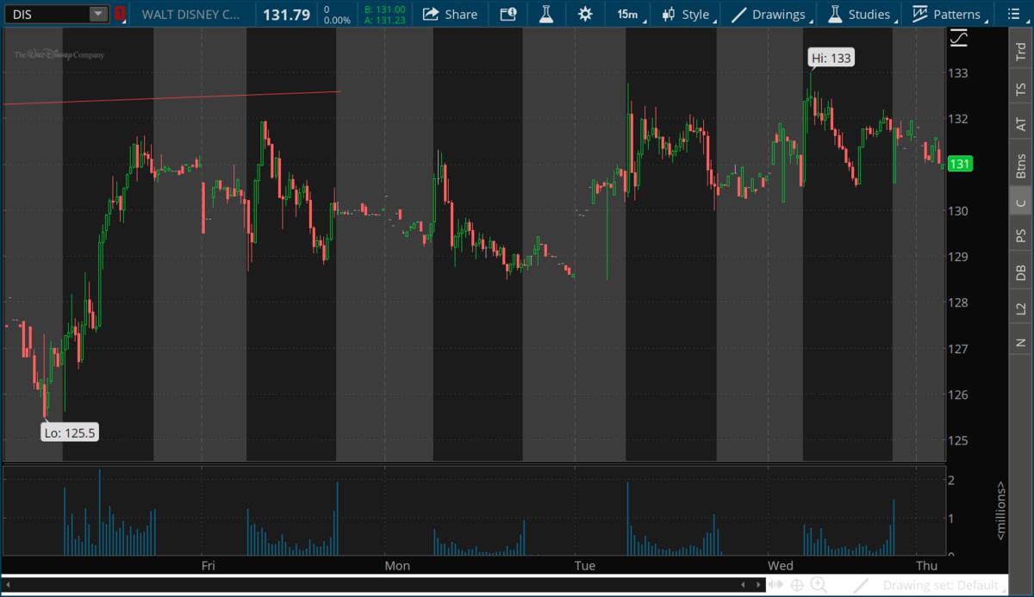Image resolution: width=1034 pixels, height=597 pixels.
Task: Click the zoom in magnifier icon
Action: click(x=818, y=586)
